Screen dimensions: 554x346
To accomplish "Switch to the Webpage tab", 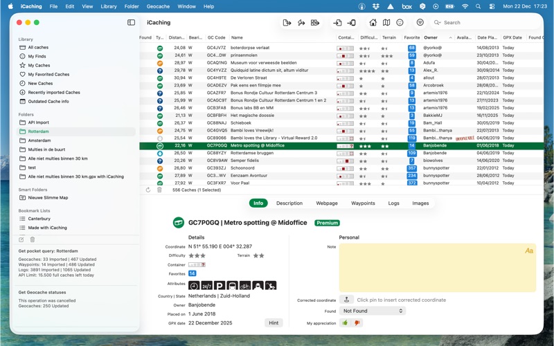I will click(x=327, y=203).
